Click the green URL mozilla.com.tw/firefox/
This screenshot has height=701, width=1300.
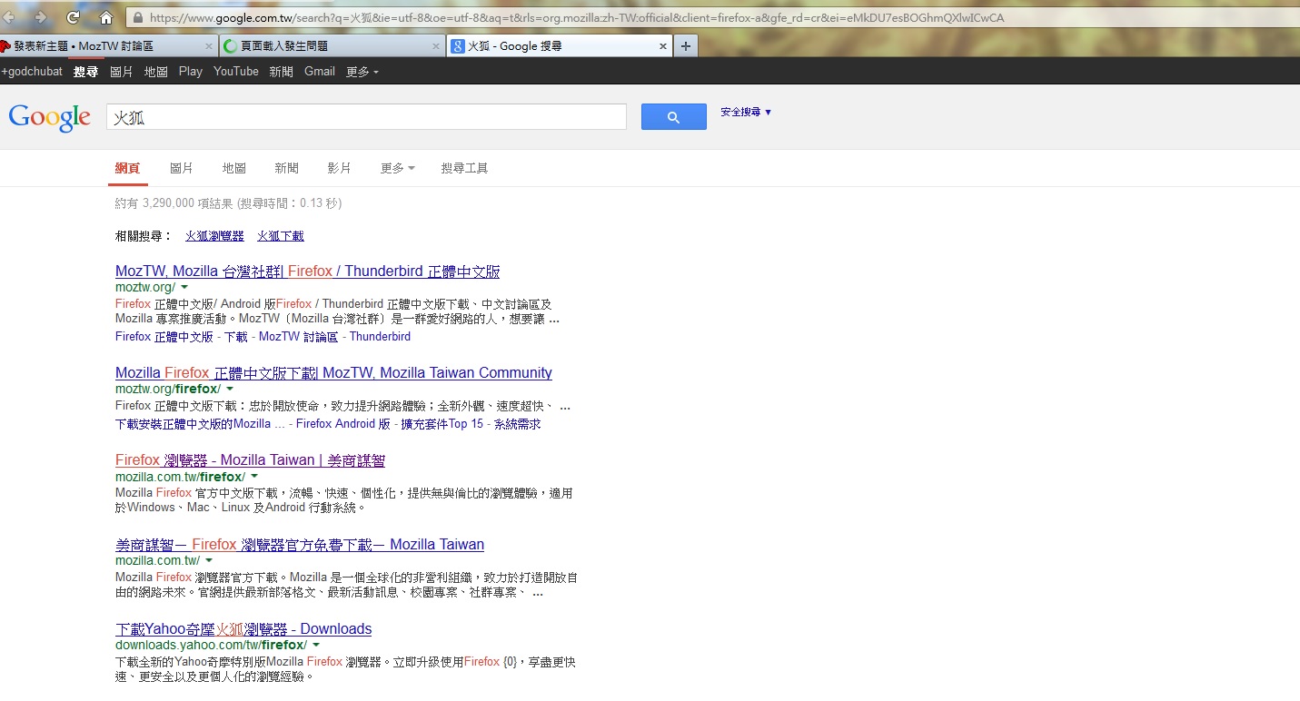[180, 477]
